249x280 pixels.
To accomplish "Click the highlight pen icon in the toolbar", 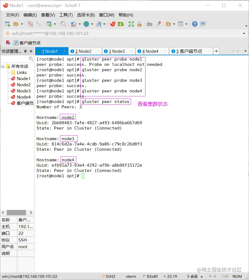I will pyautogui.click(x=158, y=24).
